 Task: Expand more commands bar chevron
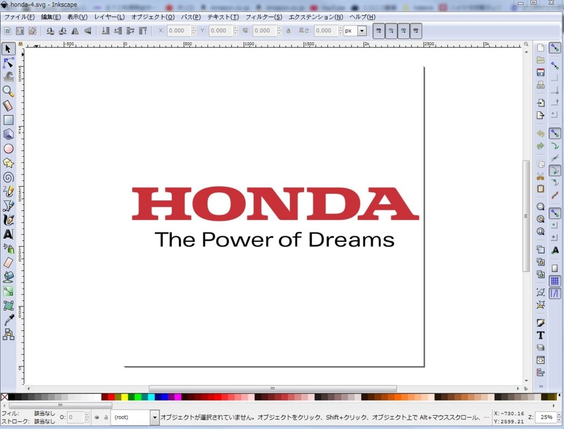541,386
